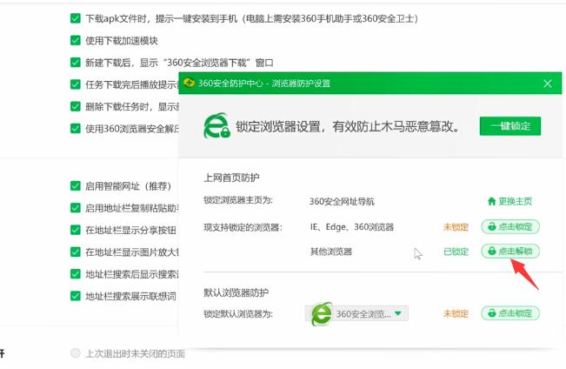This screenshot has width=566, height=369.
Task: Click the 默认浏览器防护 heading
Action: (x=236, y=292)
